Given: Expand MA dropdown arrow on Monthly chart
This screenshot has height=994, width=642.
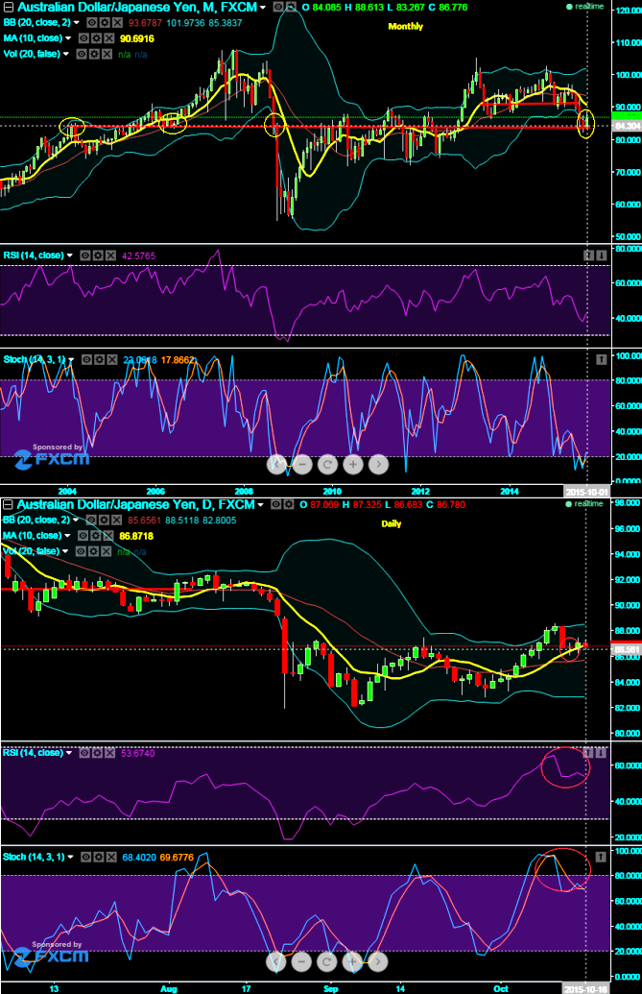Looking at the screenshot, I should pos(68,38).
